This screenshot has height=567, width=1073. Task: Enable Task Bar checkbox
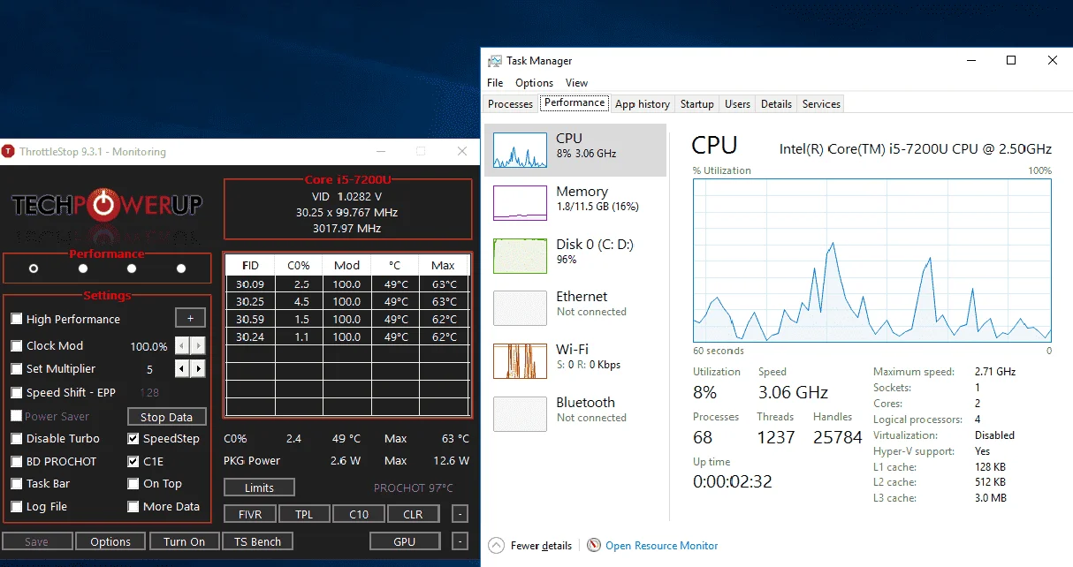[17, 483]
